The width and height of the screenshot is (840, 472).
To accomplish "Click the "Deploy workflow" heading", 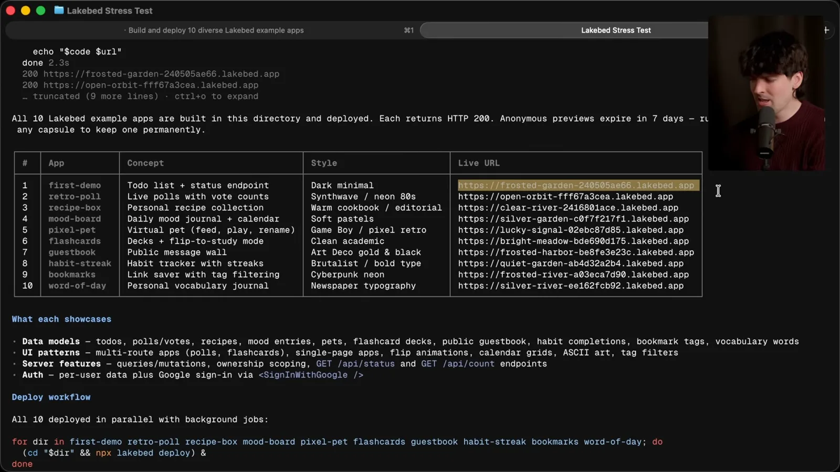I will point(51,397).
